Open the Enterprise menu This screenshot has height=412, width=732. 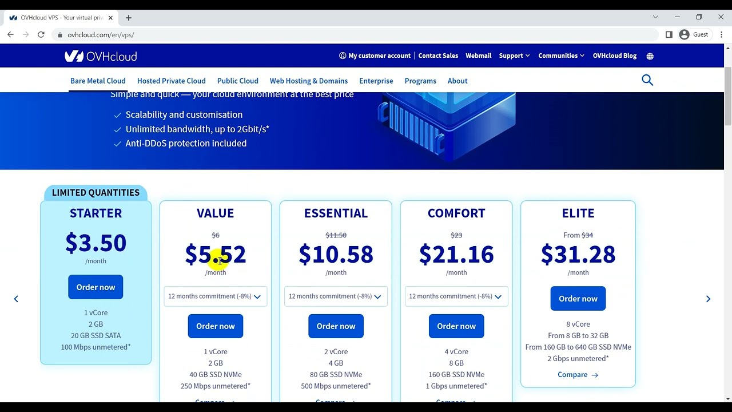click(x=376, y=81)
